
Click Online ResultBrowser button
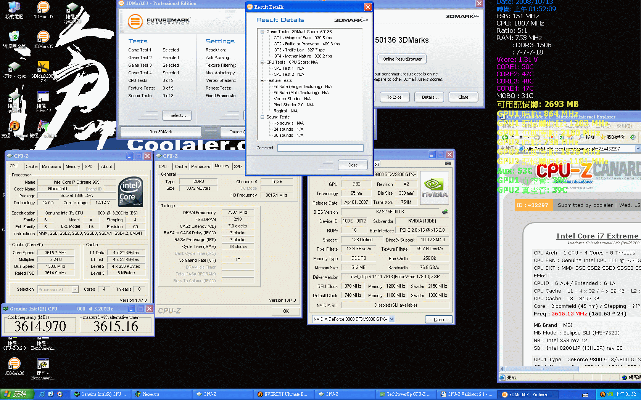click(x=402, y=59)
